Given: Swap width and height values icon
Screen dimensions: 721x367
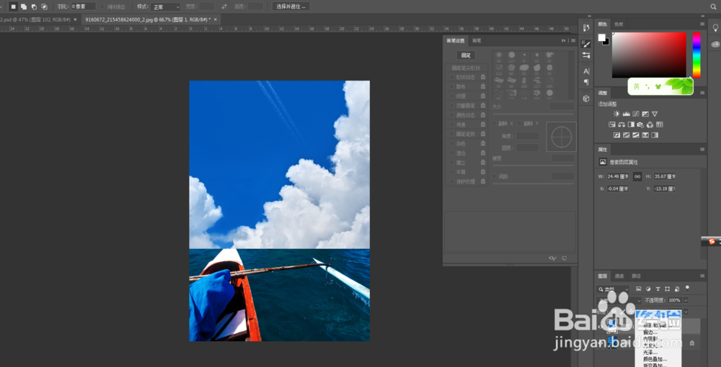Looking at the screenshot, I should tap(224, 6).
